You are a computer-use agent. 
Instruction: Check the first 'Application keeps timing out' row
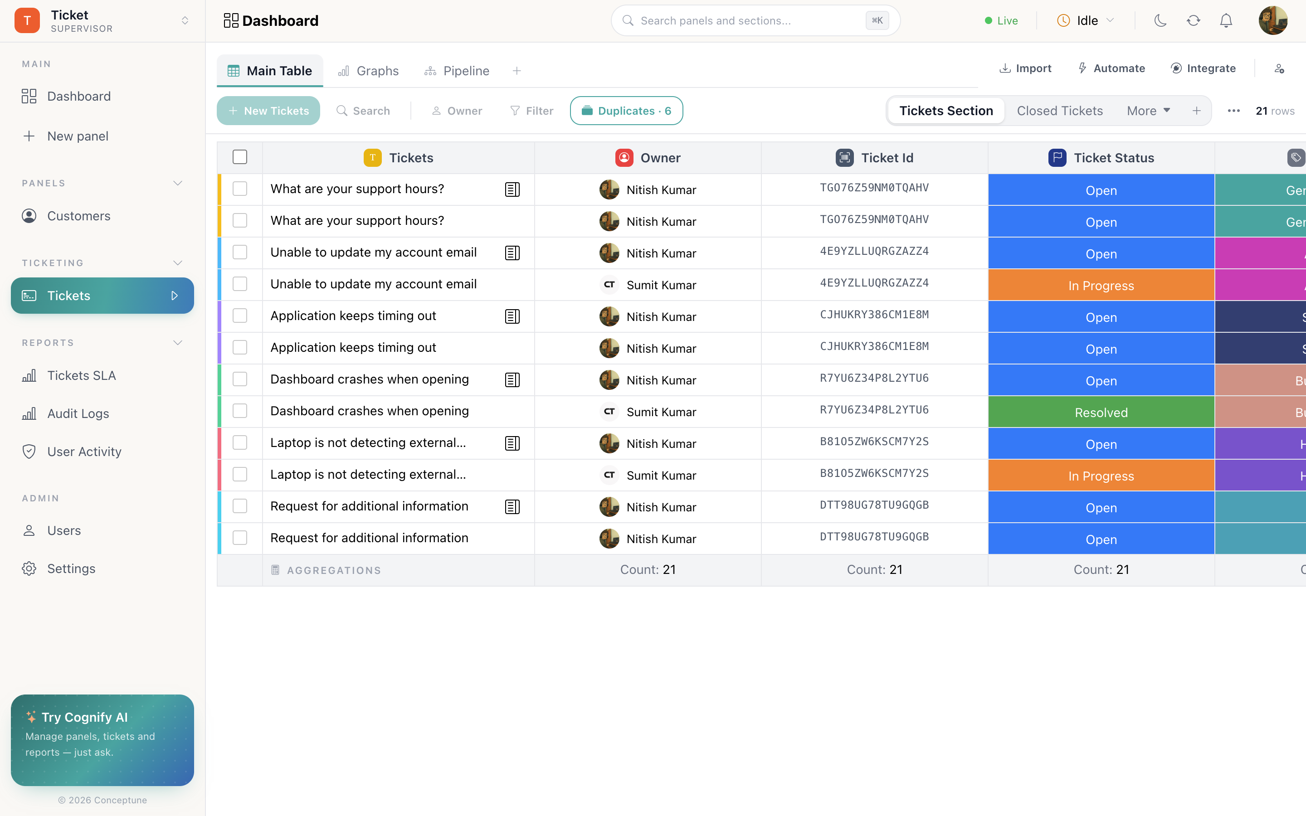(x=239, y=316)
